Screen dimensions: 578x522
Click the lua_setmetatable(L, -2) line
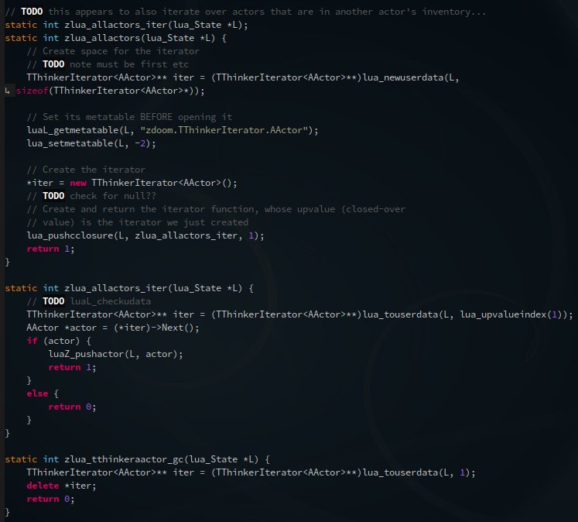click(91, 143)
